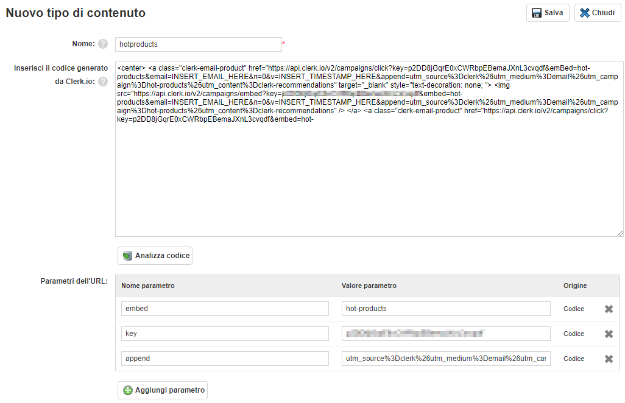Delete the append parameter row
The height and width of the screenshot is (403, 625).
608,359
